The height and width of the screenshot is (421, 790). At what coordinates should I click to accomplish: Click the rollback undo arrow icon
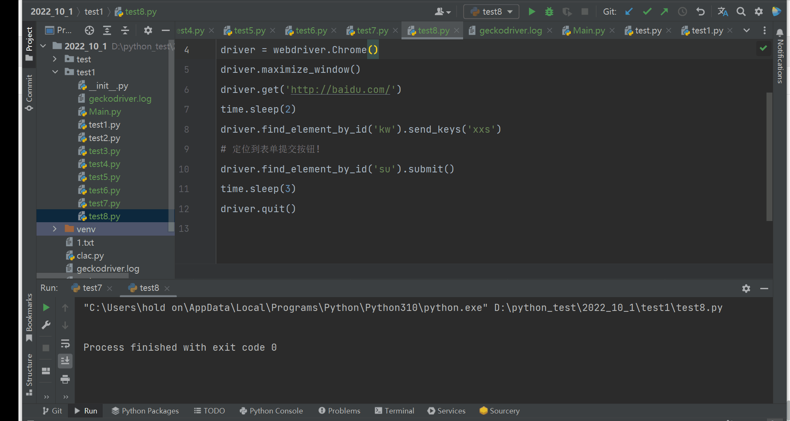pyautogui.click(x=700, y=12)
